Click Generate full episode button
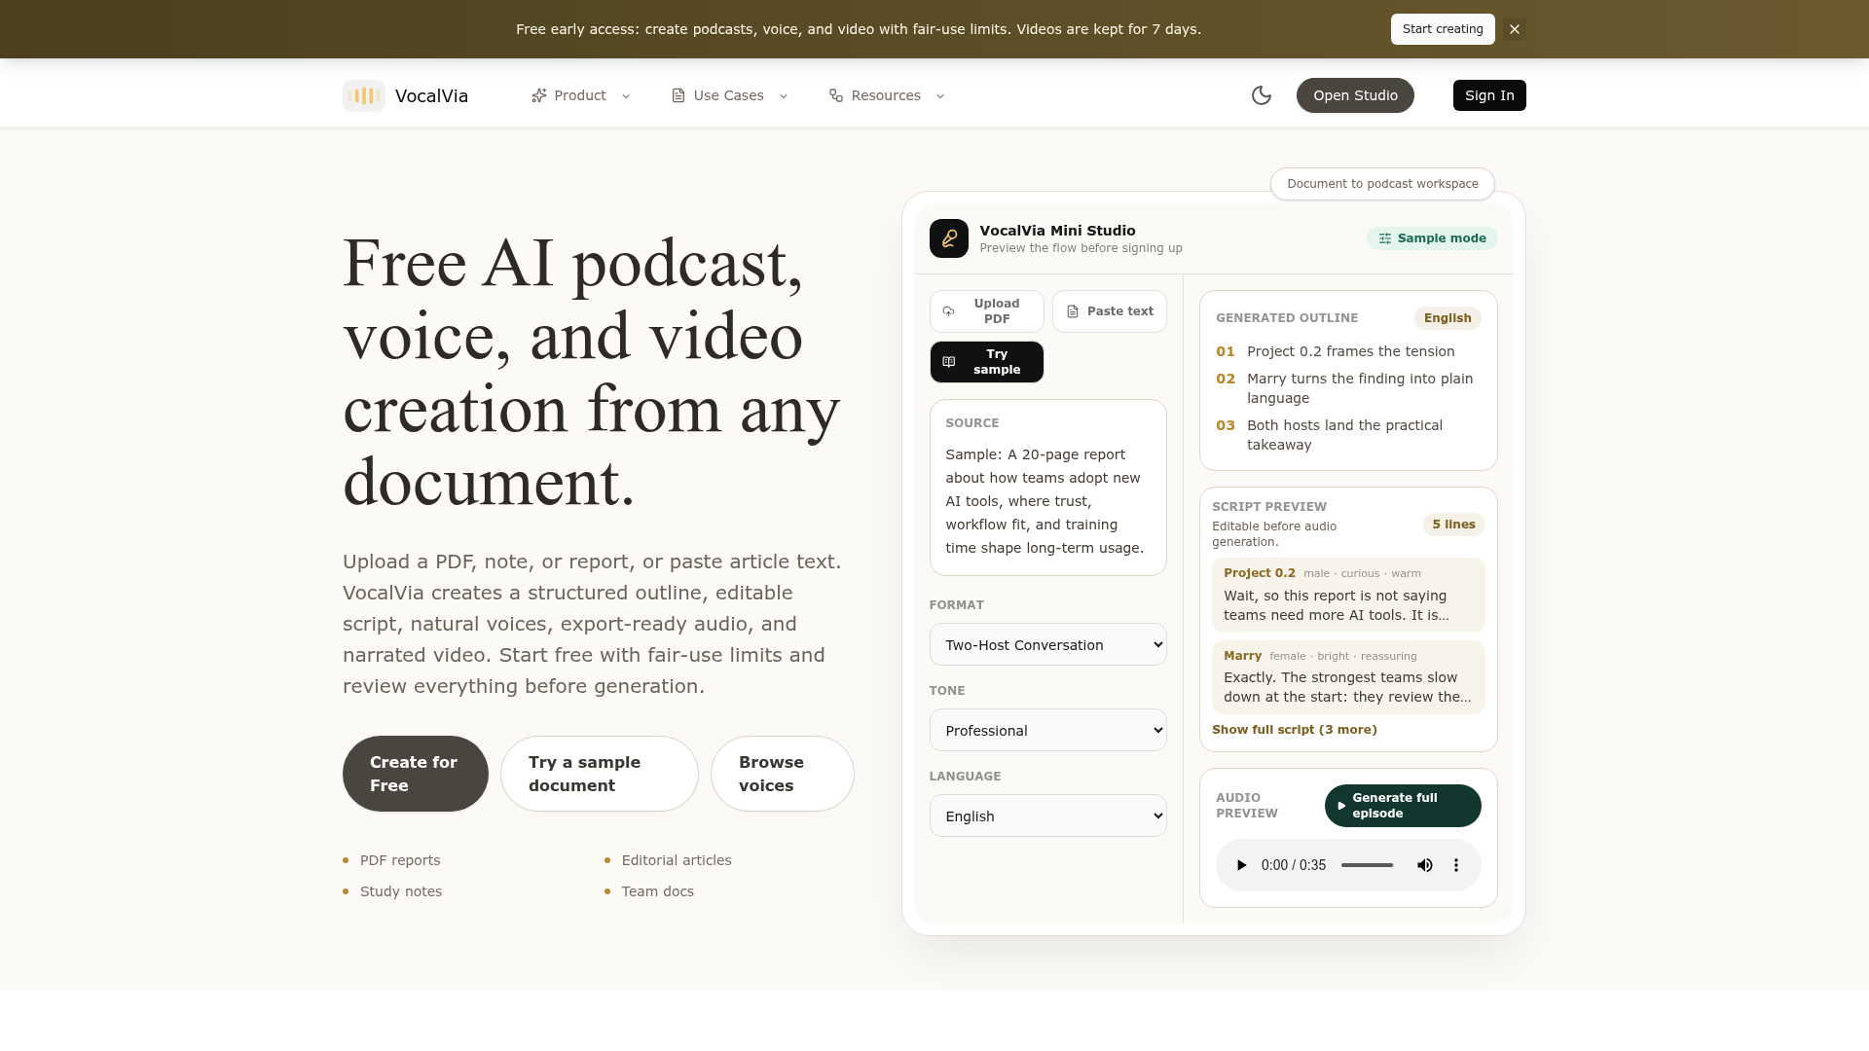The width and height of the screenshot is (1869, 1051). pos(1403,806)
